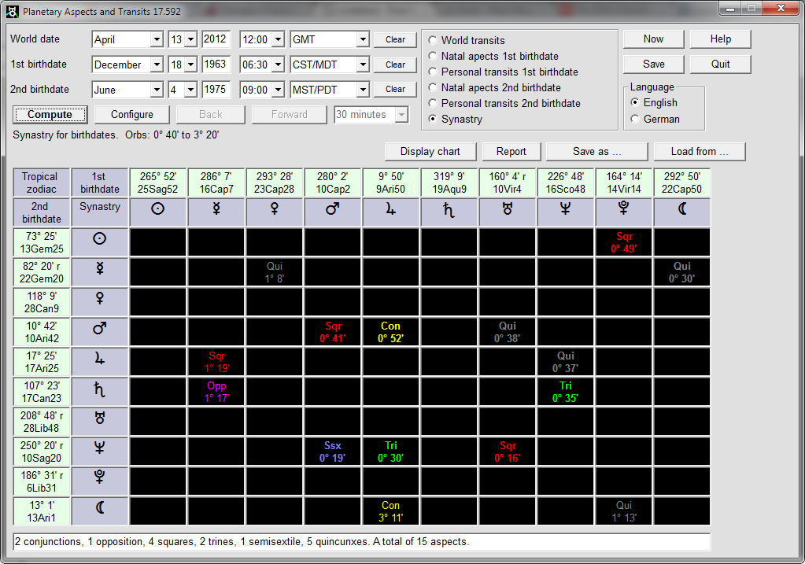Clear the 2nd birthdate row
Viewport: 805px width, 564px height.
(395, 90)
